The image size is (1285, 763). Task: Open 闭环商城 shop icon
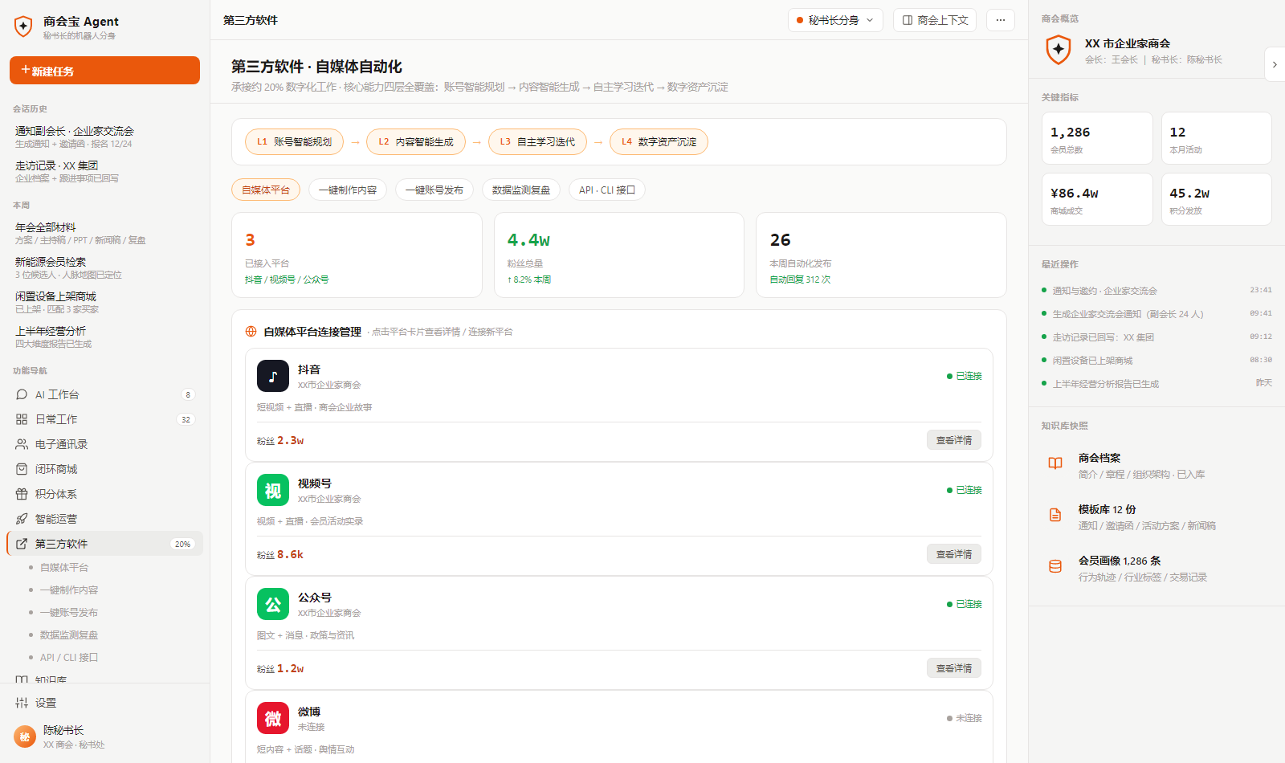coord(22,469)
